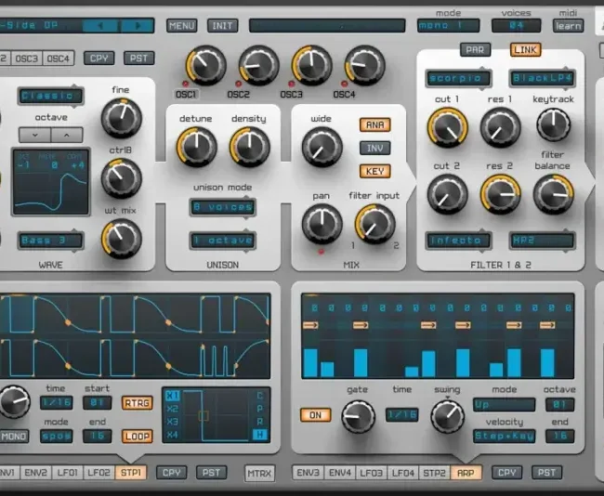Toggle the filter LINK button

(526, 49)
